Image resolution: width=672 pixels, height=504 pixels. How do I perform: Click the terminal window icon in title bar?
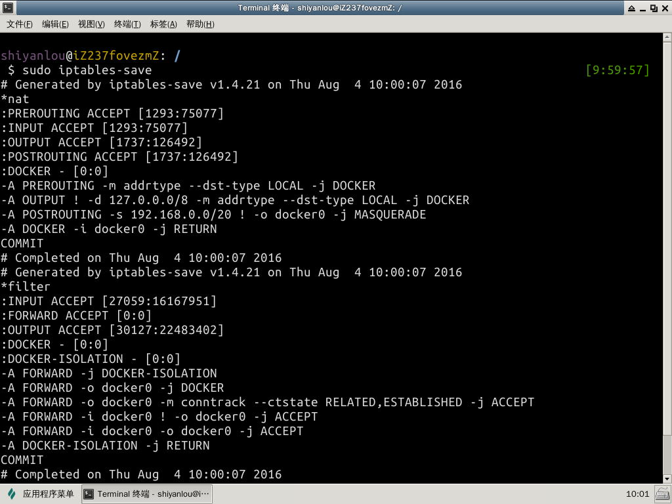coord(8,8)
